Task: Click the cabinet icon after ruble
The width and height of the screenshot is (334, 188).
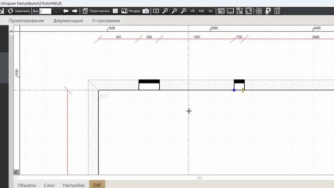Action: (x=277, y=11)
